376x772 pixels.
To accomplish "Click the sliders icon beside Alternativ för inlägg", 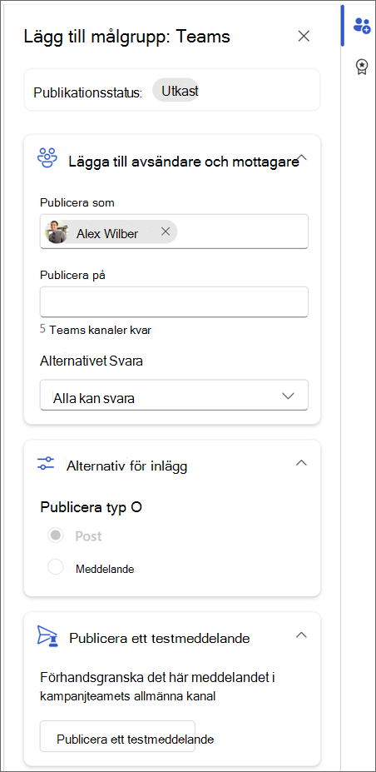I will click(x=46, y=463).
